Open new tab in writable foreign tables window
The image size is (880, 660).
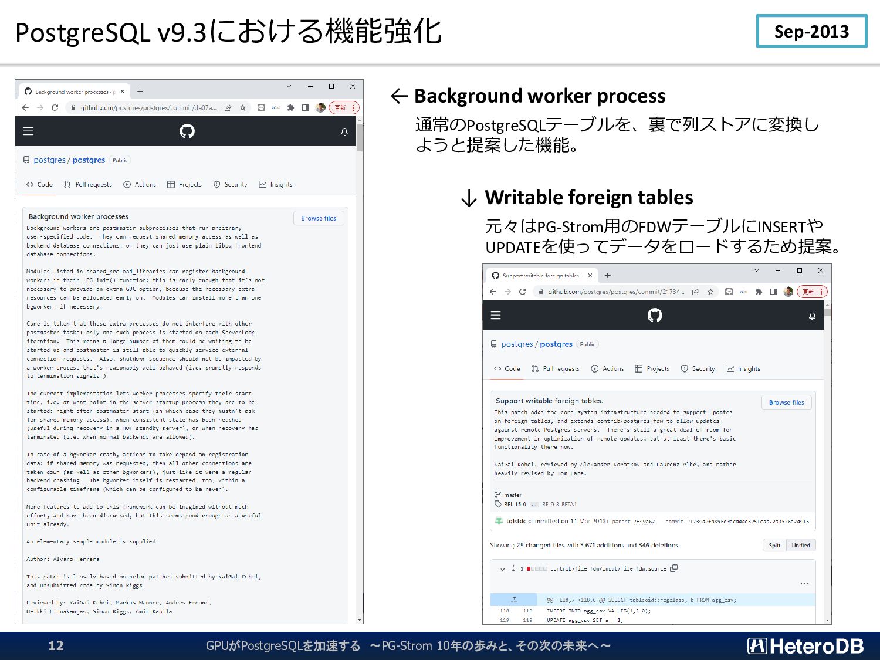(x=608, y=275)
